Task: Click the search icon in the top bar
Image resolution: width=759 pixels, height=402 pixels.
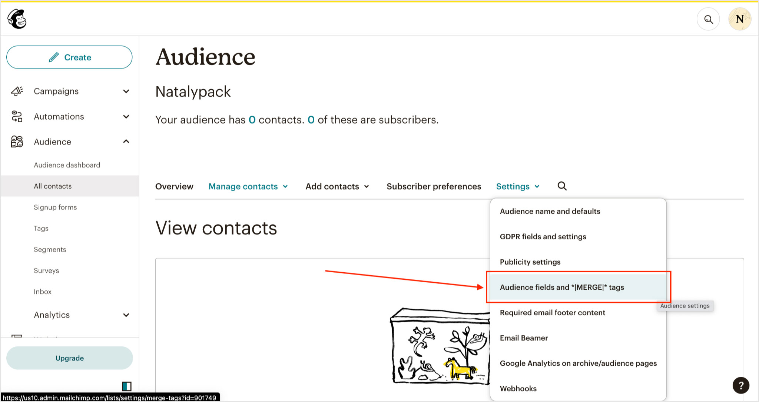Action: point(708,19)
